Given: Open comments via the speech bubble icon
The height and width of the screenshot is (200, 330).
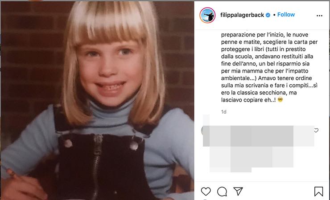Looking at the screenshot, I should 222,192.
